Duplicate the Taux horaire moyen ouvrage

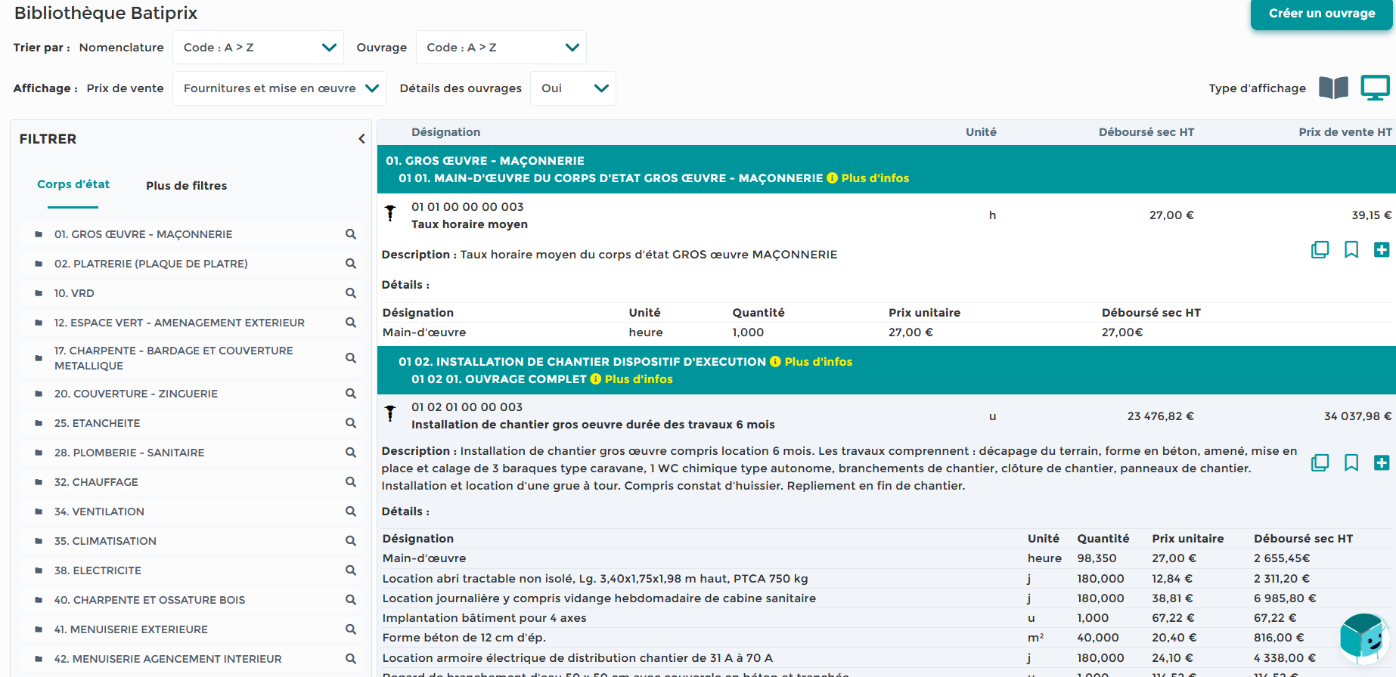[x=1320, y=250]
